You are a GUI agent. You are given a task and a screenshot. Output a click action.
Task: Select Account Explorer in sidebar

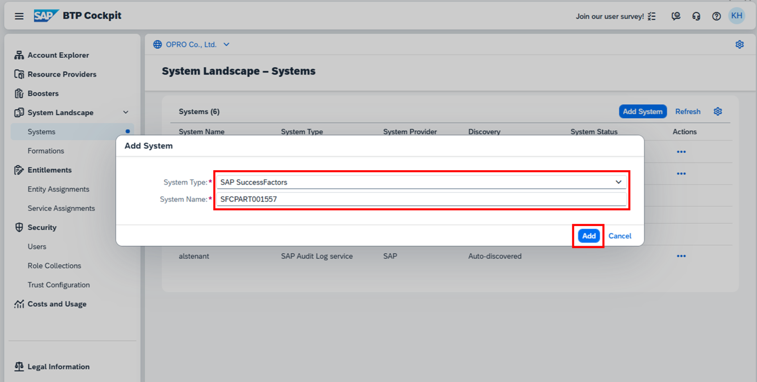tap(58, 55)
